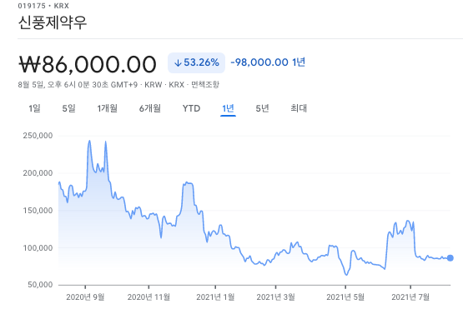Switch chart to 6개월 range

click(x=150, y=108)
